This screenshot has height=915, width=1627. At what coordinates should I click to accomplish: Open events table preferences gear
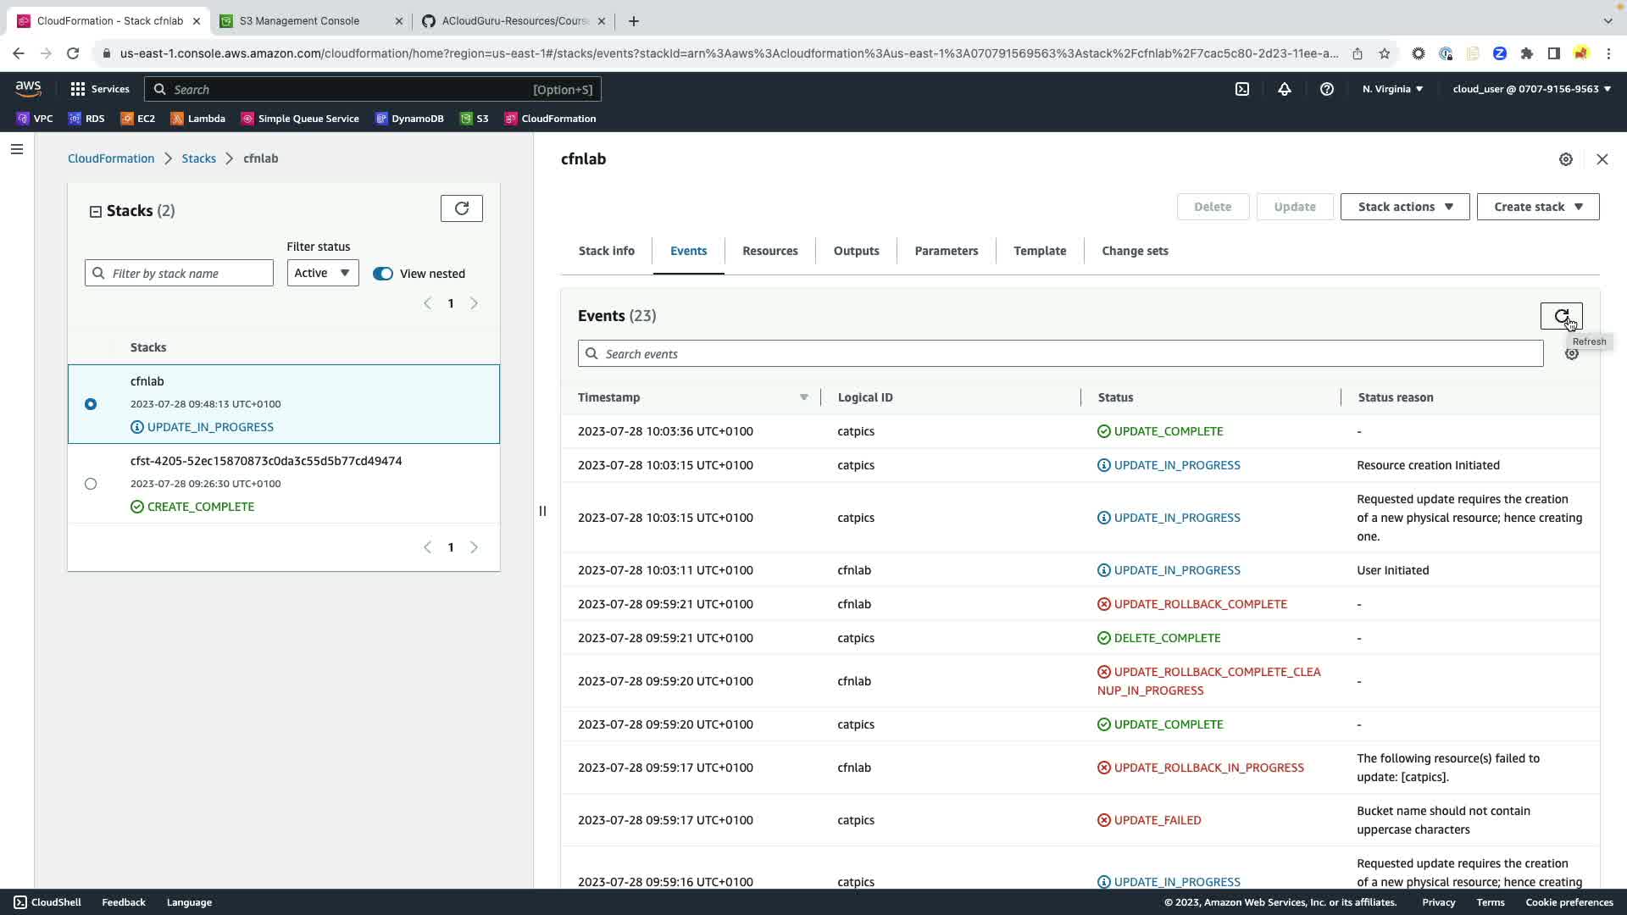click(1571, 354)
